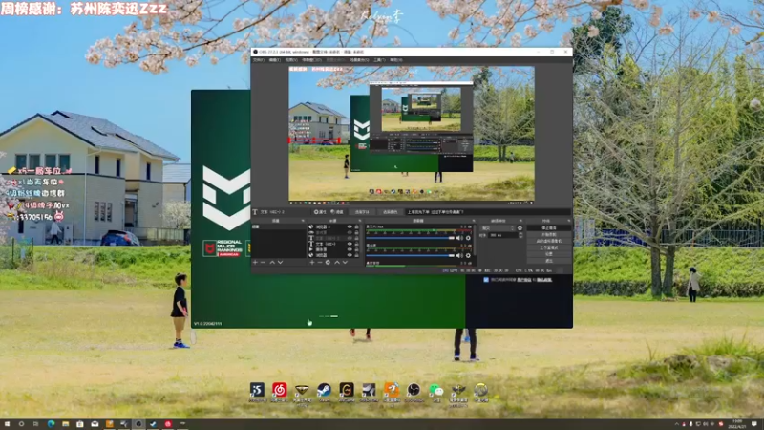Toggle the lock on the 浏览器 2 source

tap(356, 226)
